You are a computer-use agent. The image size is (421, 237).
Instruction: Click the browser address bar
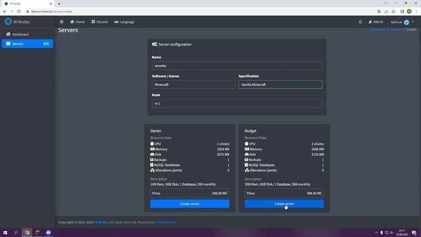[199, 12]
